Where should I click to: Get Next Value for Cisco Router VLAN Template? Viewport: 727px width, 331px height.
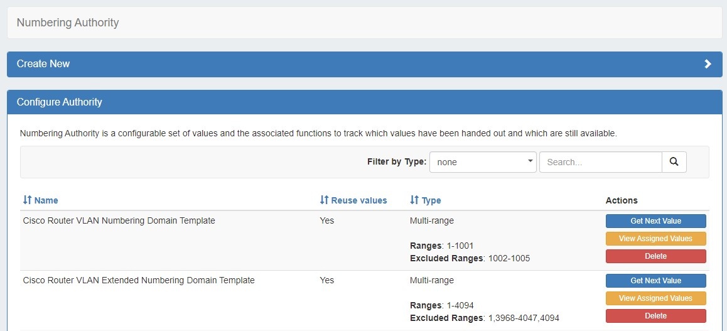point(655,221)
